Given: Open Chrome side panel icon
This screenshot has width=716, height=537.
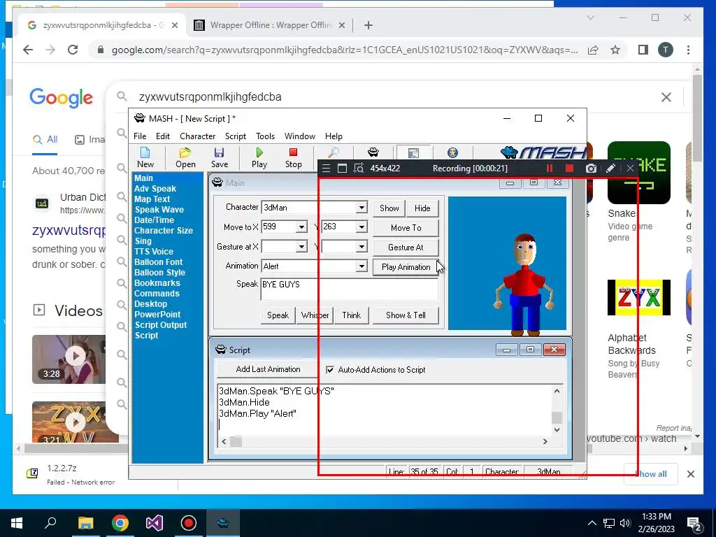Looking at the screenshot, I should pos(643,50).
